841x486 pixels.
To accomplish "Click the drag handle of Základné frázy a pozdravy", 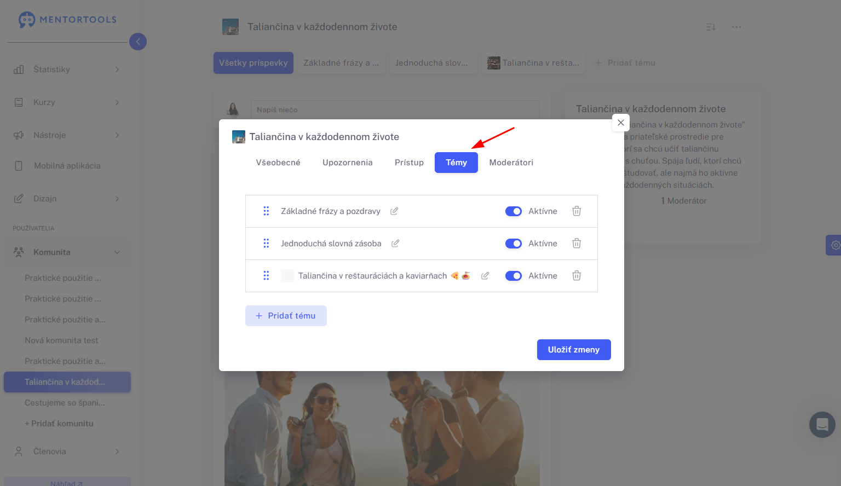I will [x=266, y=211].
